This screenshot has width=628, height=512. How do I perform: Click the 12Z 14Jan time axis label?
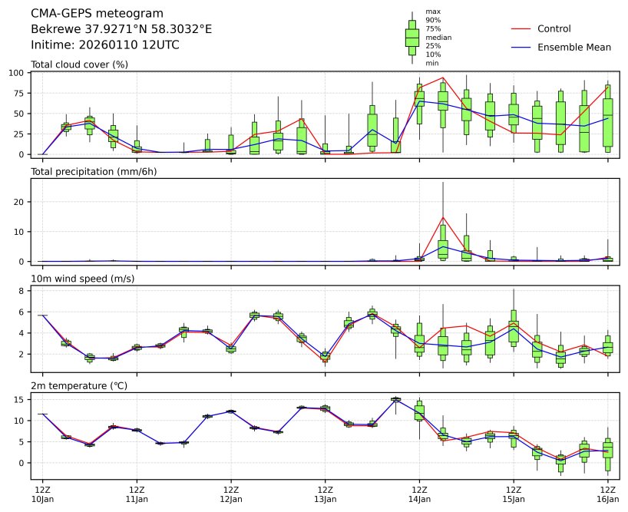pyautogui.click(x=419, y=494)
